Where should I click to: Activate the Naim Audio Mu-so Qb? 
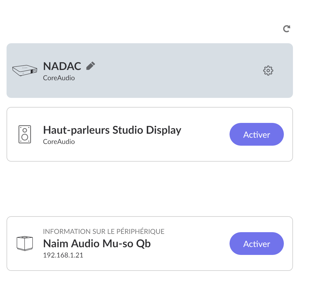[257, 244]
